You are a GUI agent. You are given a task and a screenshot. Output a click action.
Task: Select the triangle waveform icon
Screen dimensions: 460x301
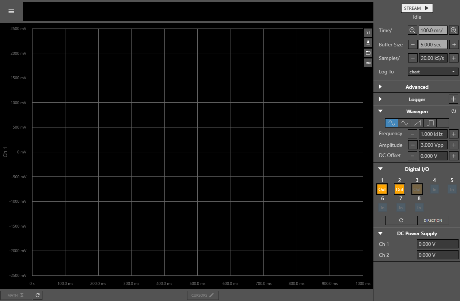tap(404, 123)
